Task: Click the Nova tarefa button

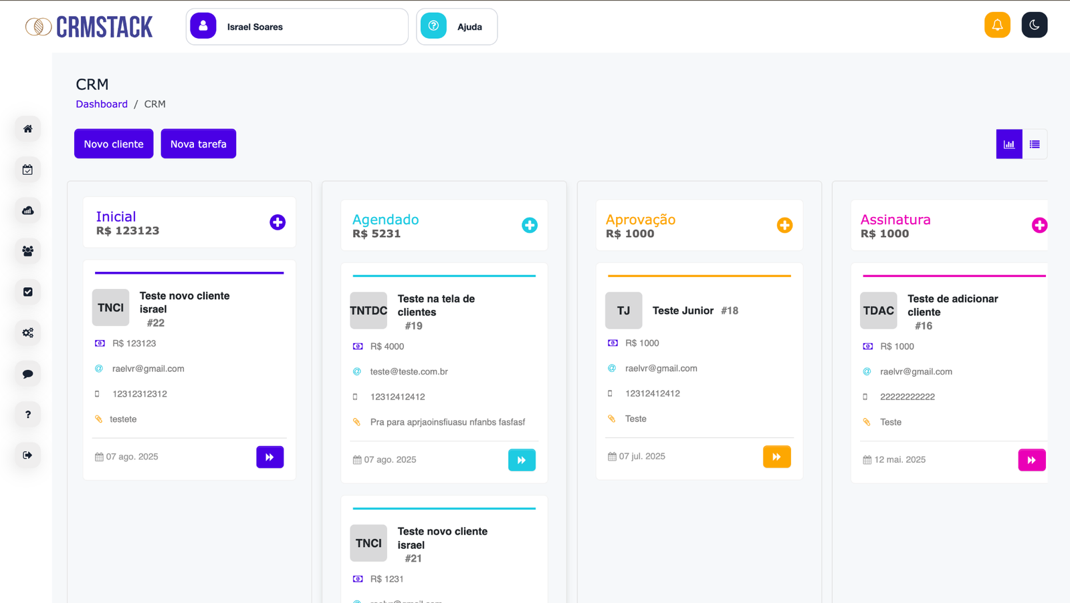Action: point(198,143)
